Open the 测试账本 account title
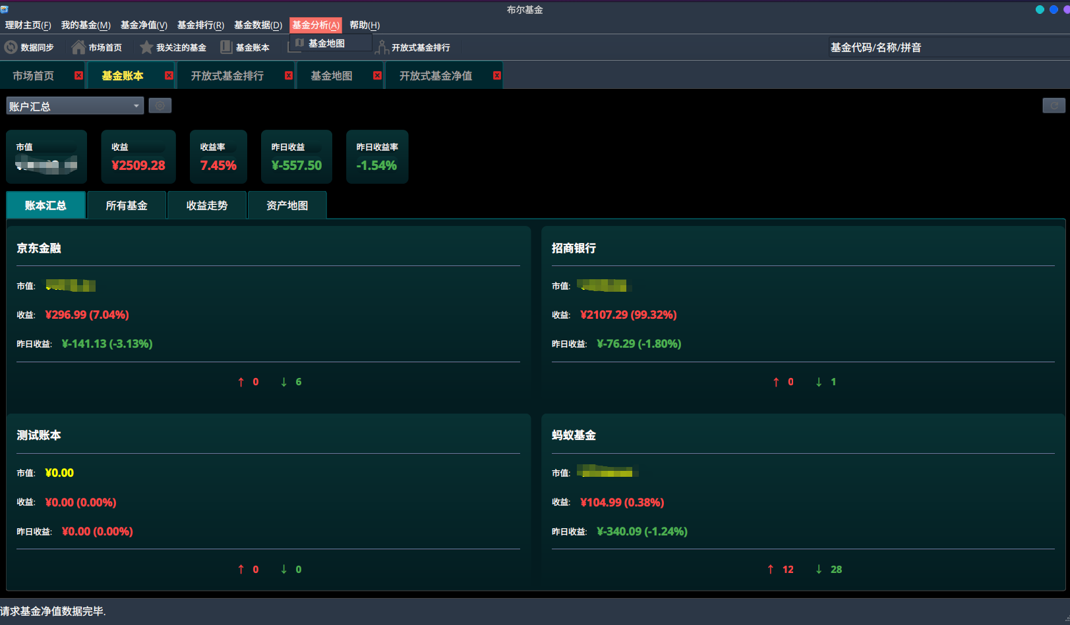 (x=39, y=435)
